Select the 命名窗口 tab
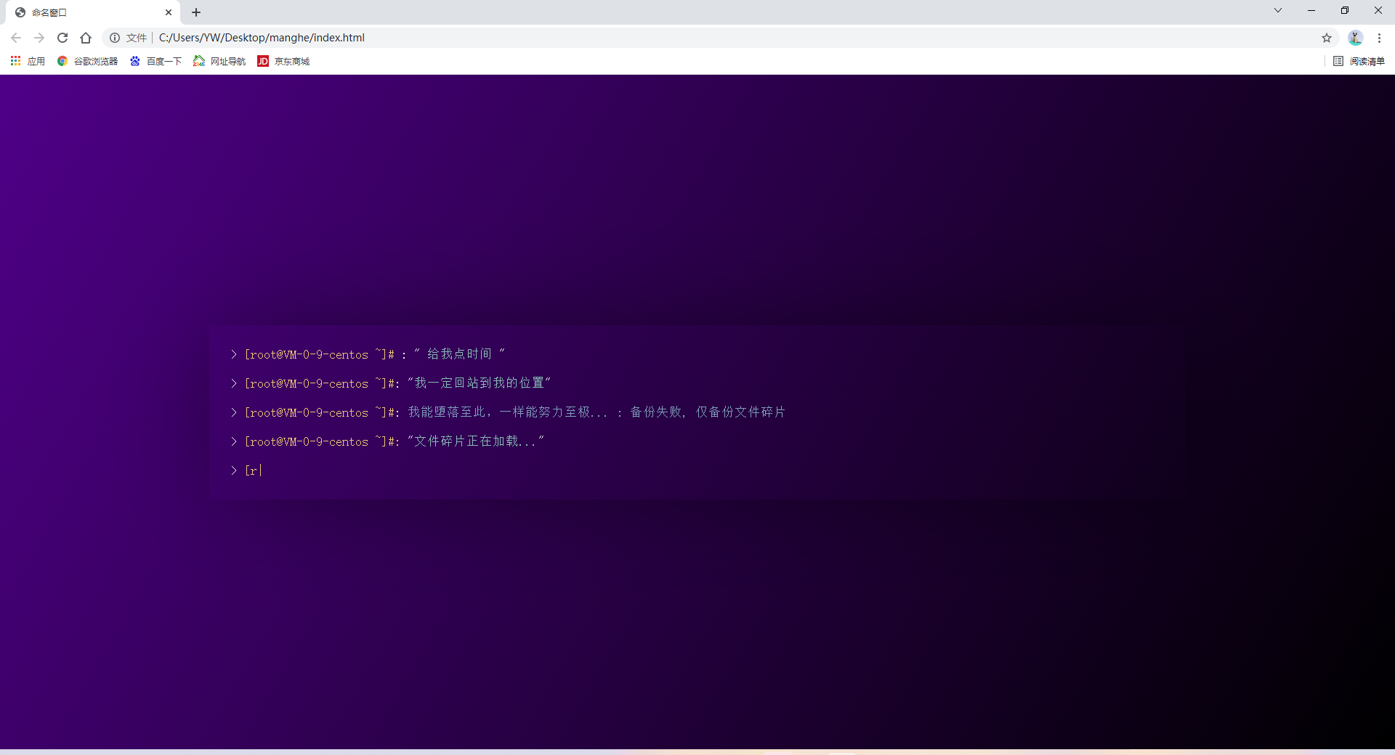 pyautogui.click(x=87, y=12)
